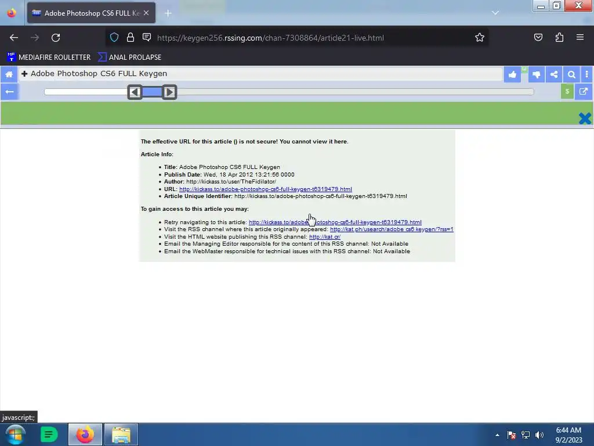Open a new tab with the plus button
Screen dimensions: 594x446
(168, 13)
